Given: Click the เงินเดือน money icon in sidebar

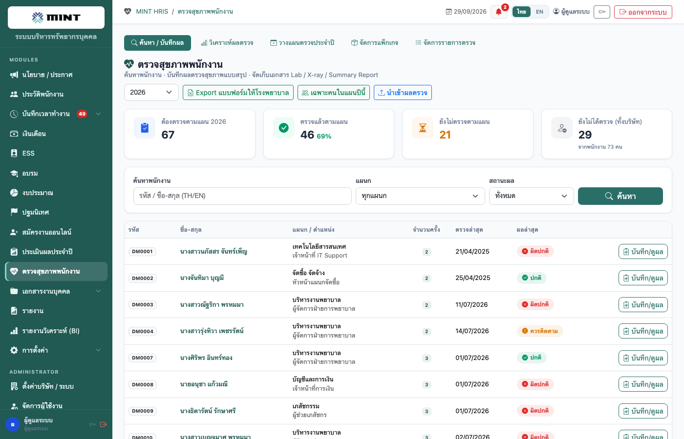Looking at the screenshot, I should tap(14, 134).
